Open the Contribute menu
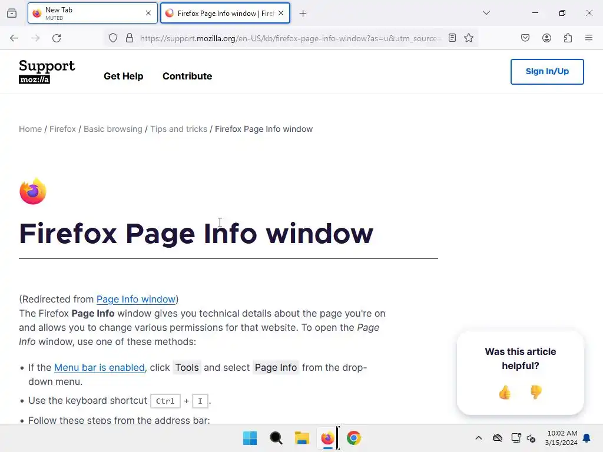The width and height of the screenshot is (603, 452). (187, 76)
